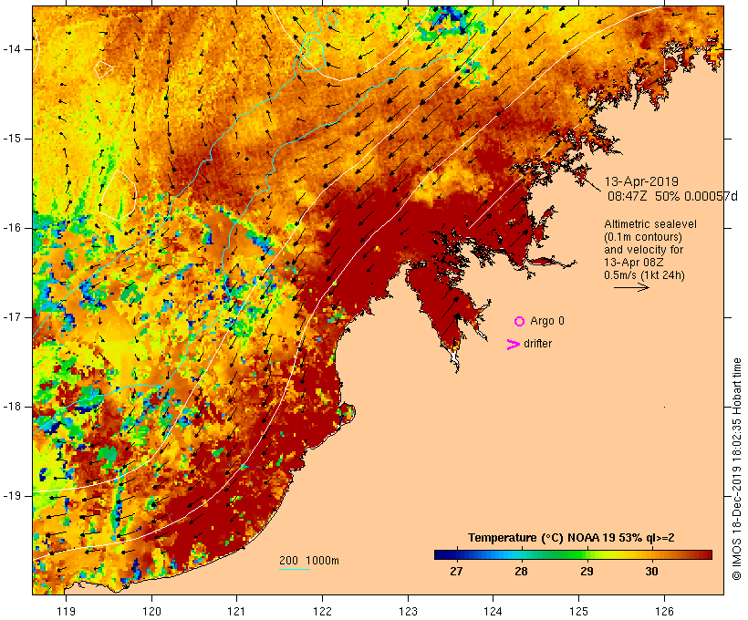Click the '0.5m/s (1kt 24h)' scale label
The image size is (748, 620).
[644, 275]
